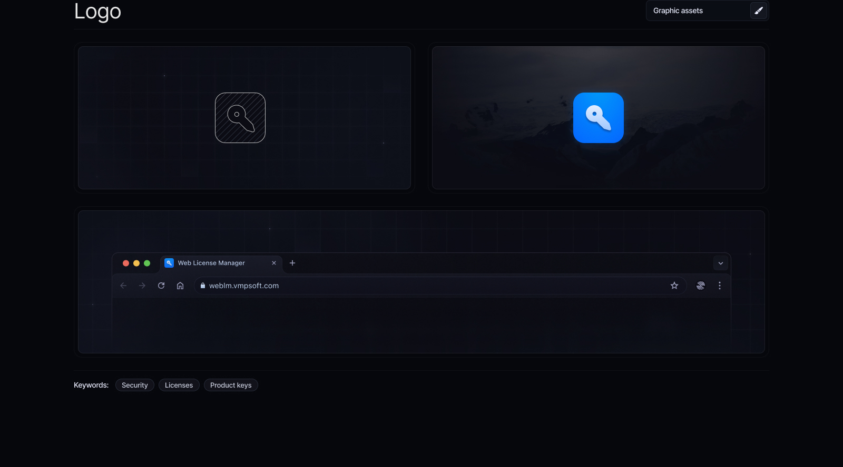
Task: Click the striped globe extension icon
Action: click(x=701, y=286)
